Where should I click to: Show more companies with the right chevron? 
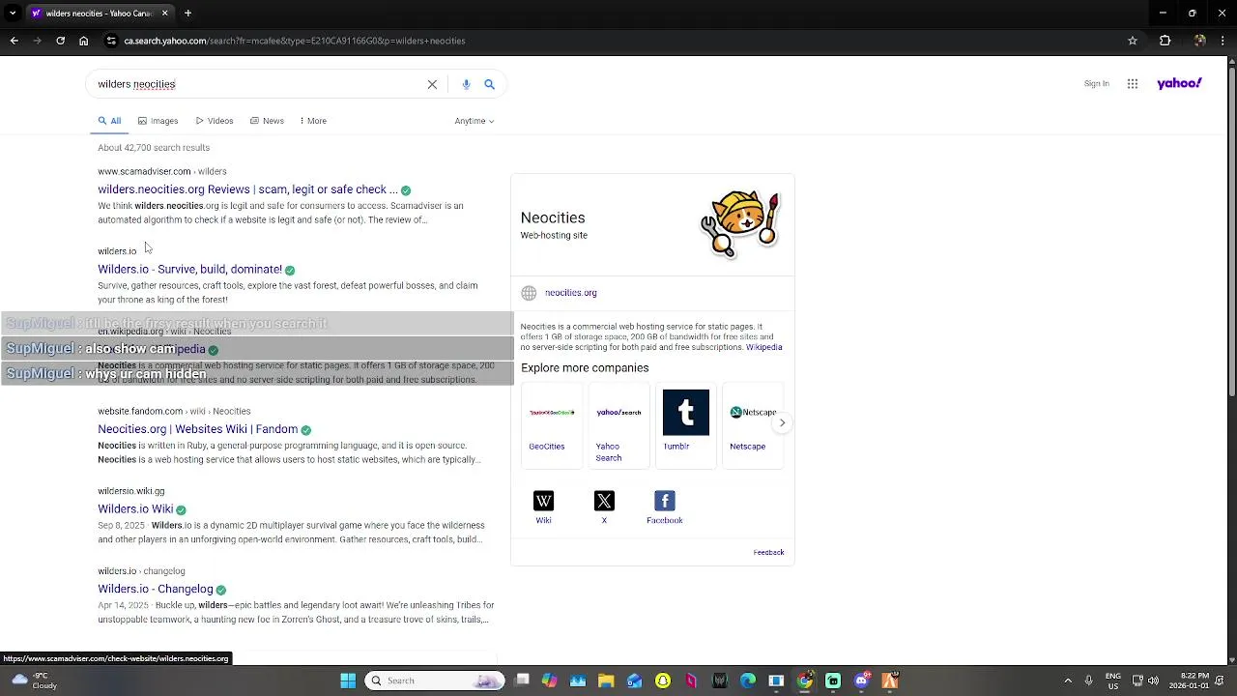(782, 422)
